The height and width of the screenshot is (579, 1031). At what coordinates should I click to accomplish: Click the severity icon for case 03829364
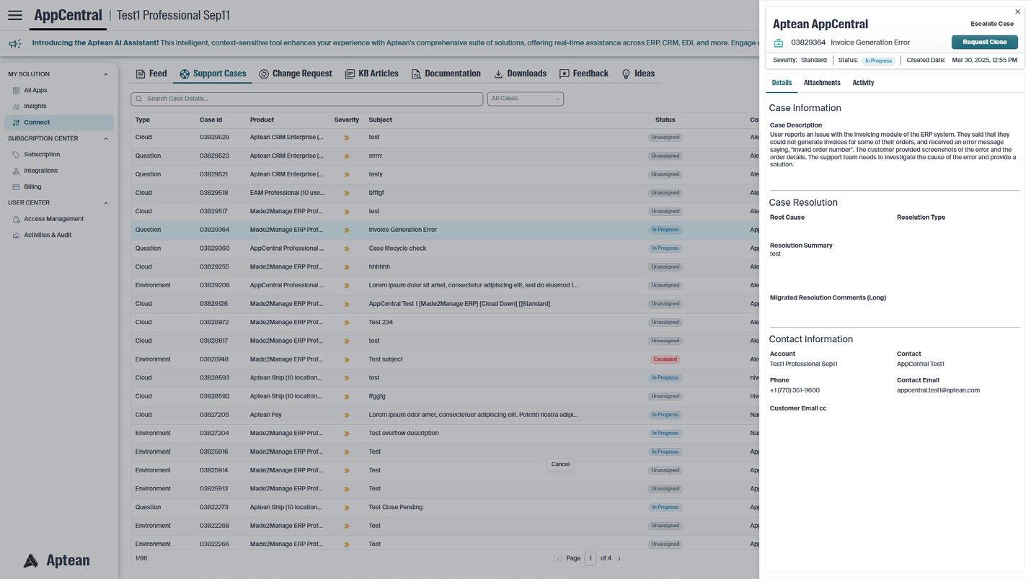(x=346, y=230)
